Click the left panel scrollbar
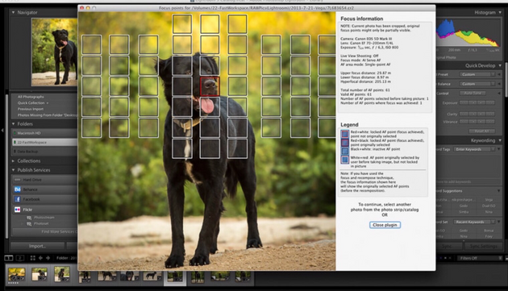 coord(7,167)
